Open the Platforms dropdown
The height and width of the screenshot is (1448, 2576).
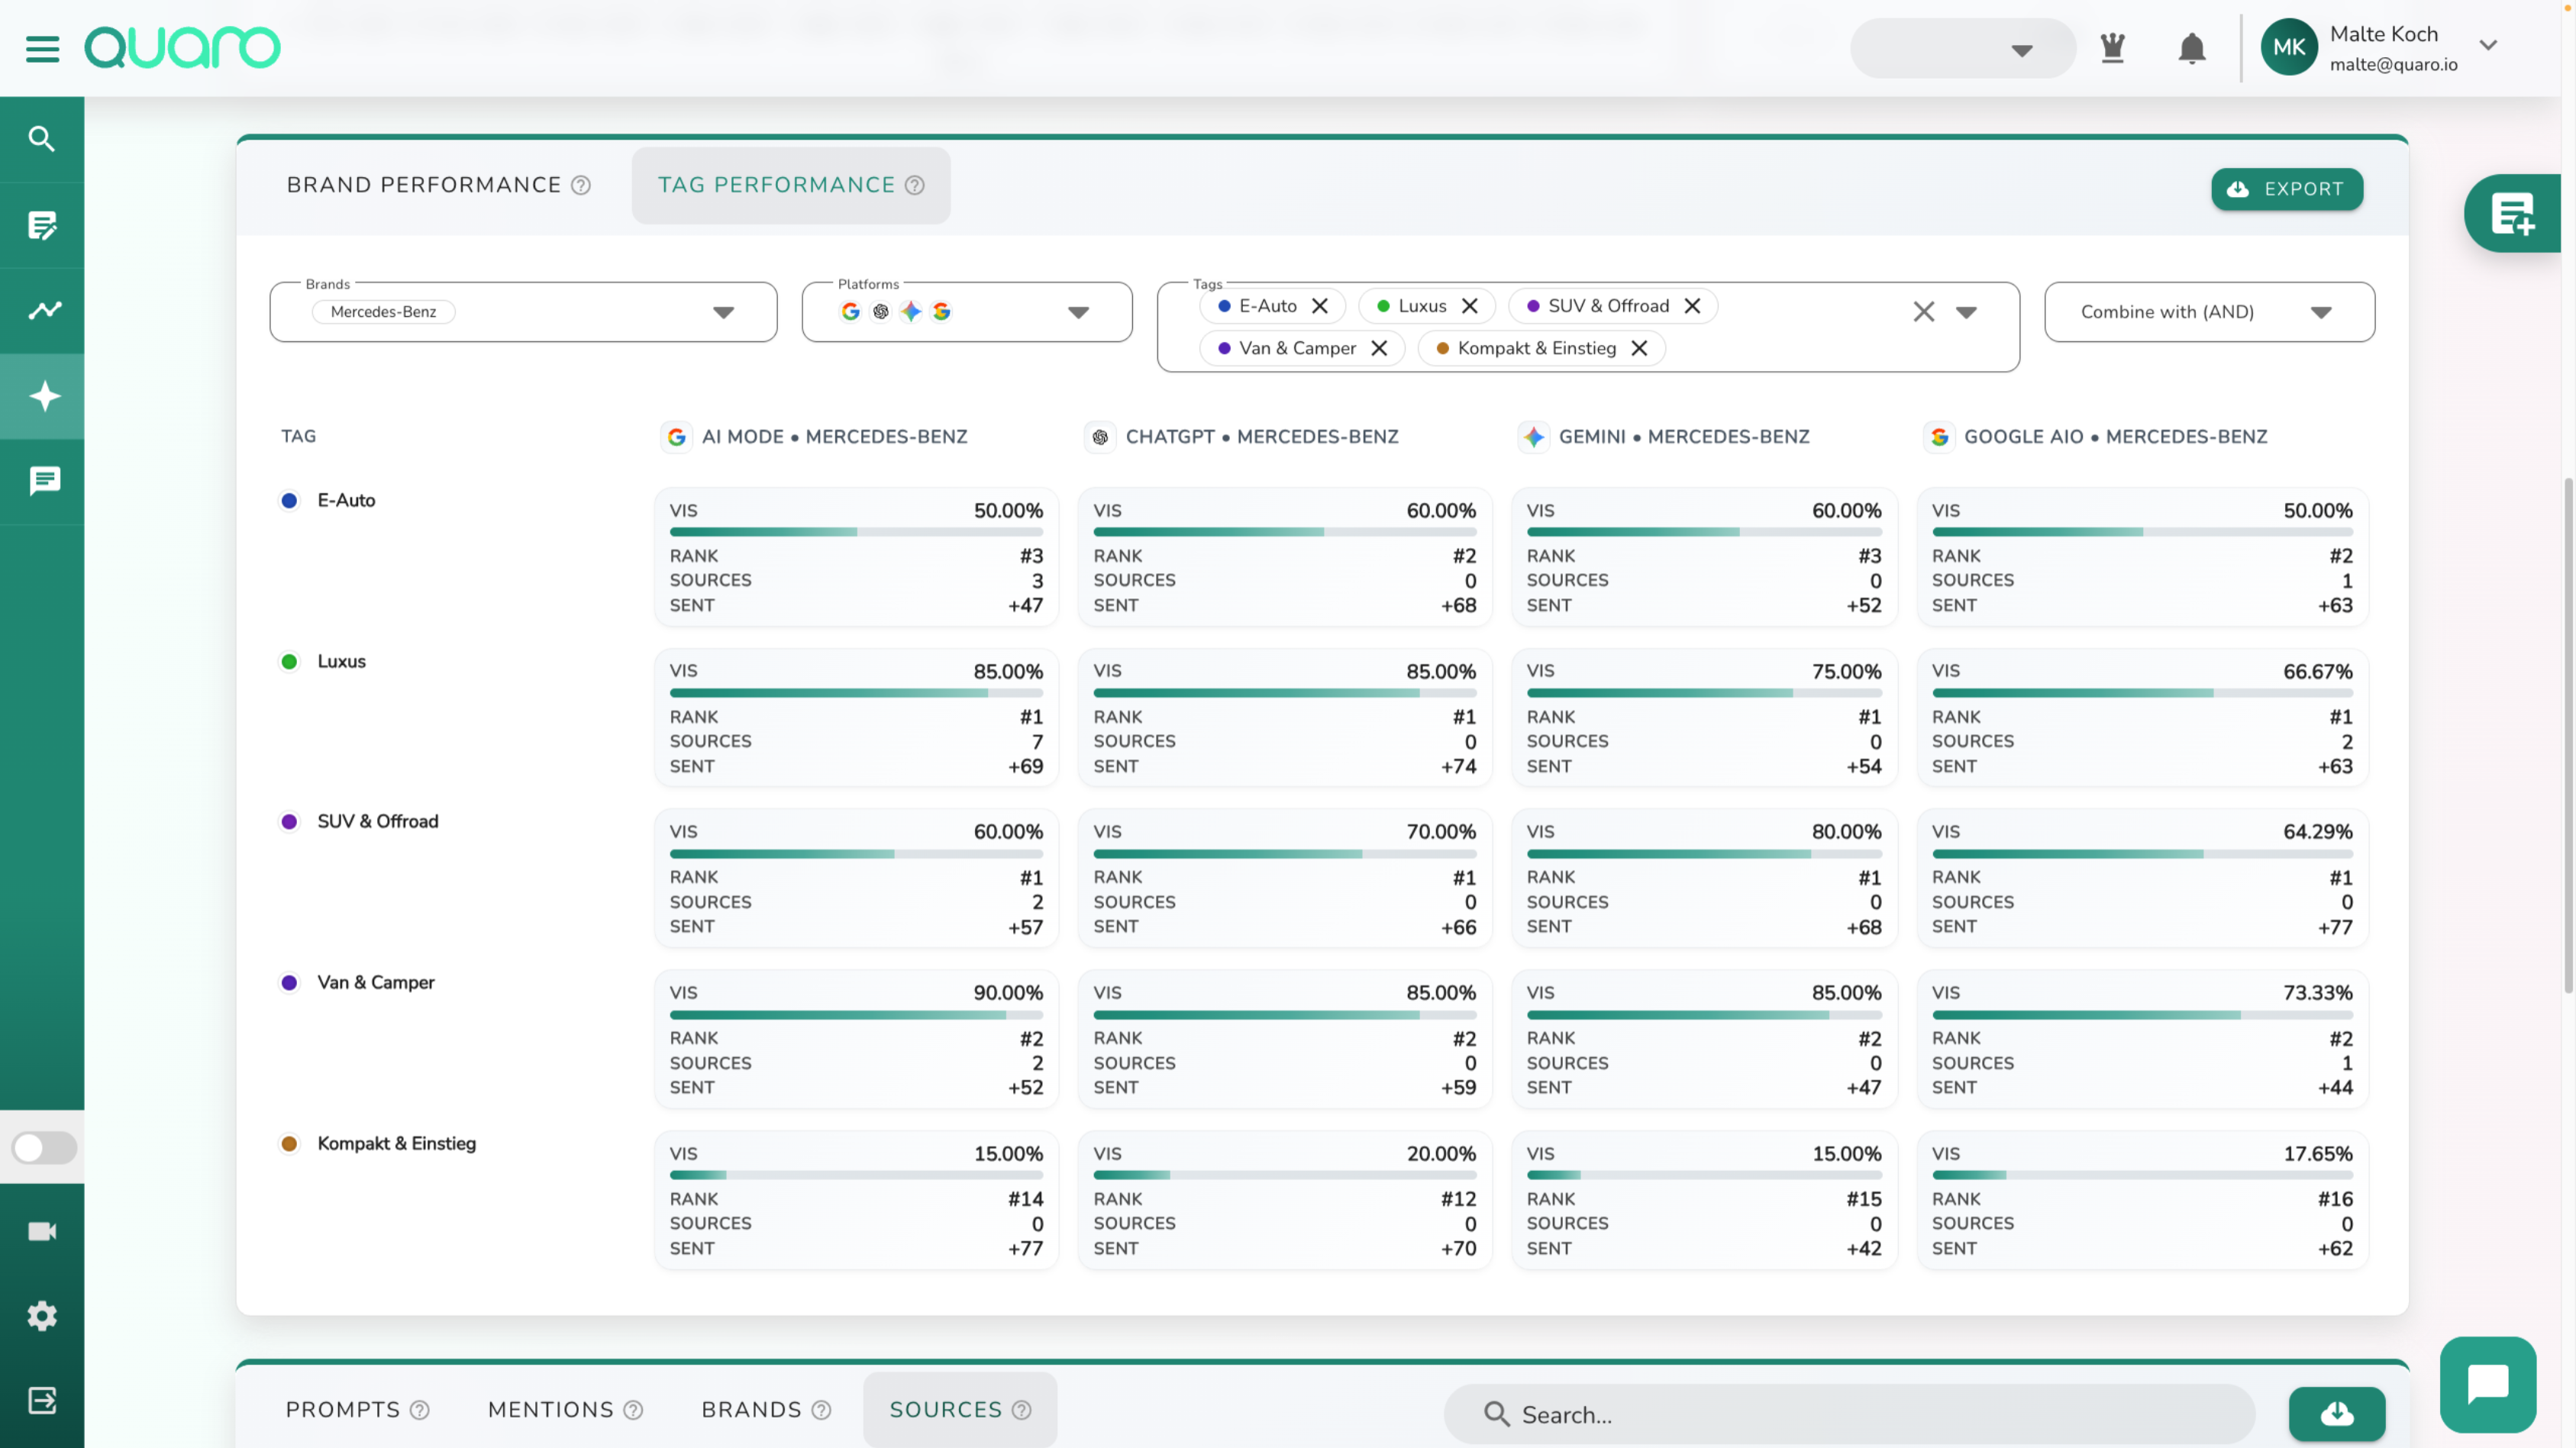click(x=1077, y=312)
